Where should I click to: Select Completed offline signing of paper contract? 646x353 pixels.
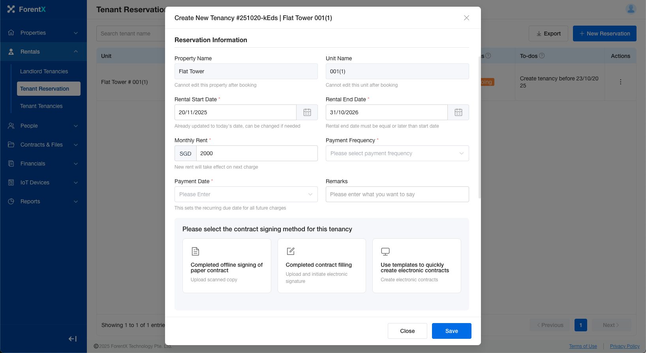pyautogui.click(x=227, y=266)
